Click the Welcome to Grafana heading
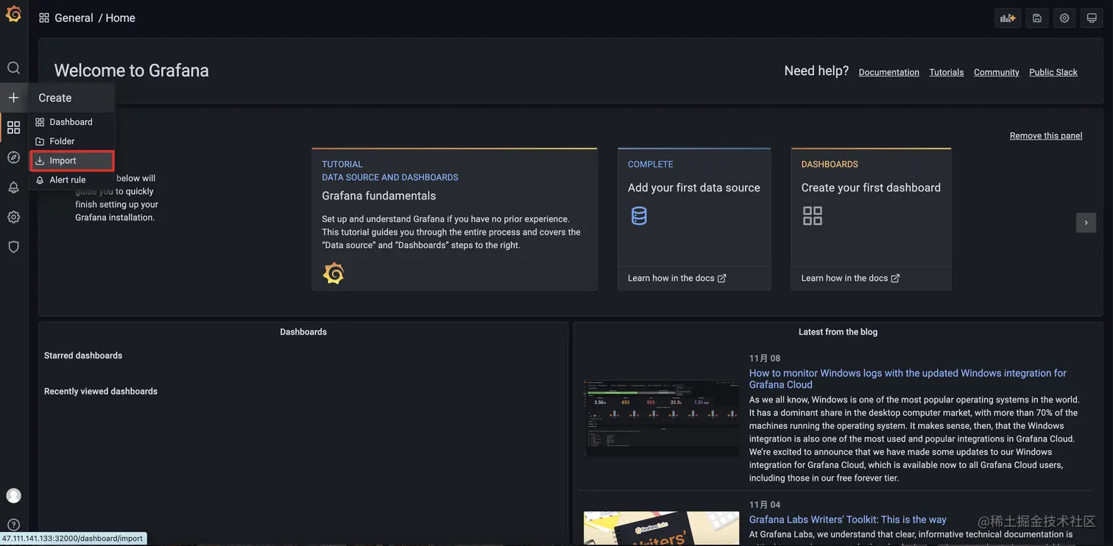 pos(131,71)
